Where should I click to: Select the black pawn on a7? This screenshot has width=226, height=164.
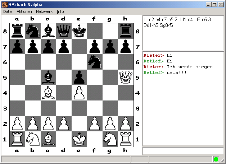coord(17,47)
